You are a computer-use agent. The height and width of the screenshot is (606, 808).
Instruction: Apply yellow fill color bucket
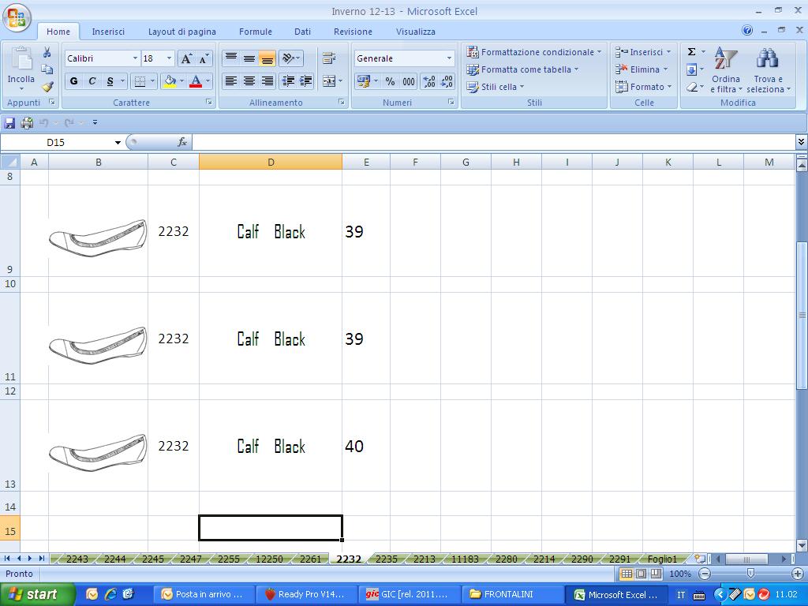(169, 81)
